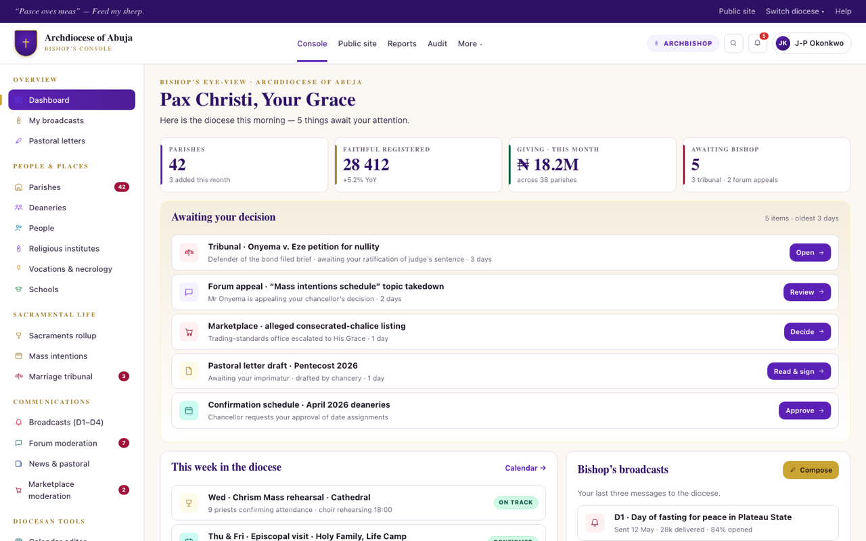Click Read & sign for Pentecost letter

pos(799,371)
